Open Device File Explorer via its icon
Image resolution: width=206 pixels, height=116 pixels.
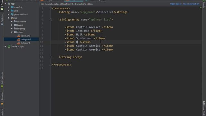coord(204,102)
